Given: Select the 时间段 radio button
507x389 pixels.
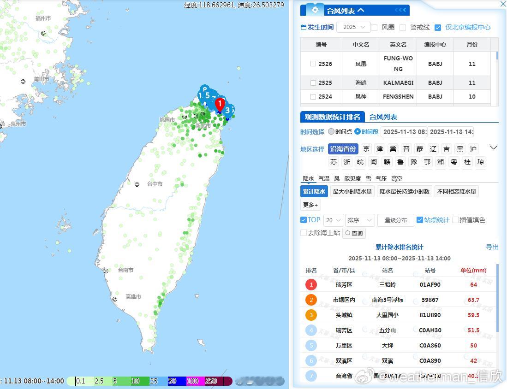Looking at the screenshot, I should pyautogui.click(x=357, y=131).
